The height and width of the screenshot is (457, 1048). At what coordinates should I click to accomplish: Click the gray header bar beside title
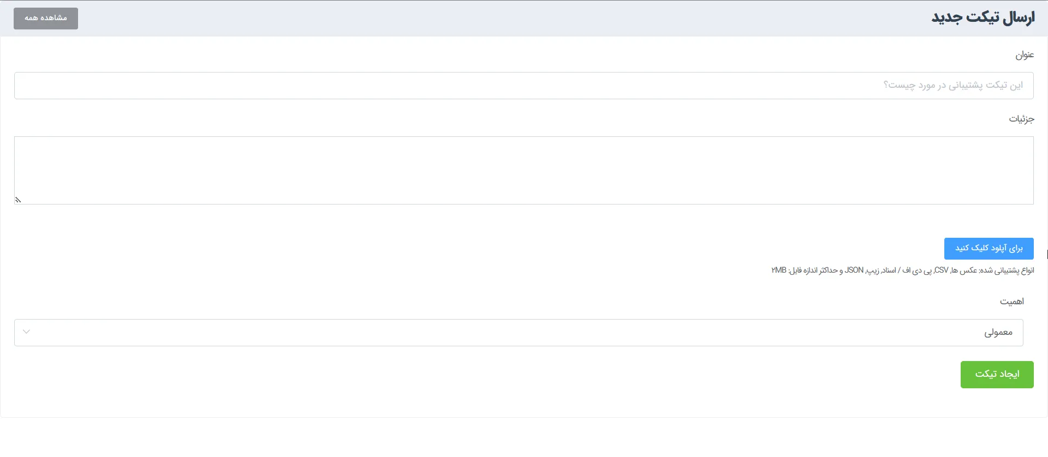coord(491,19)
